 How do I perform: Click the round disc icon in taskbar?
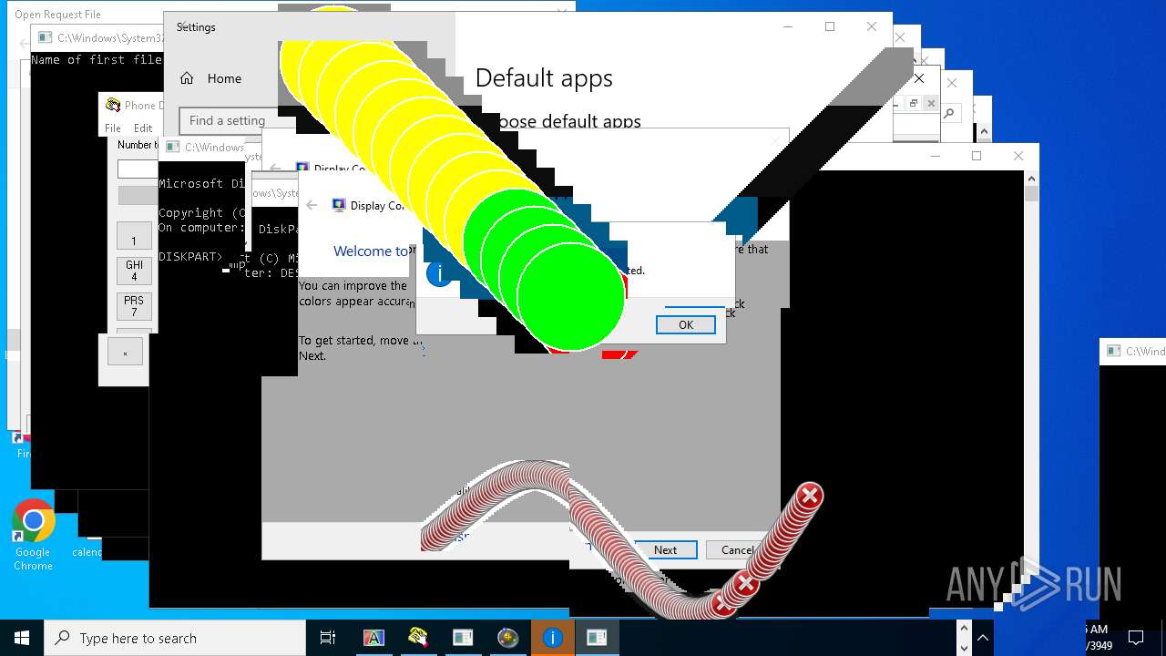(507, 638)
